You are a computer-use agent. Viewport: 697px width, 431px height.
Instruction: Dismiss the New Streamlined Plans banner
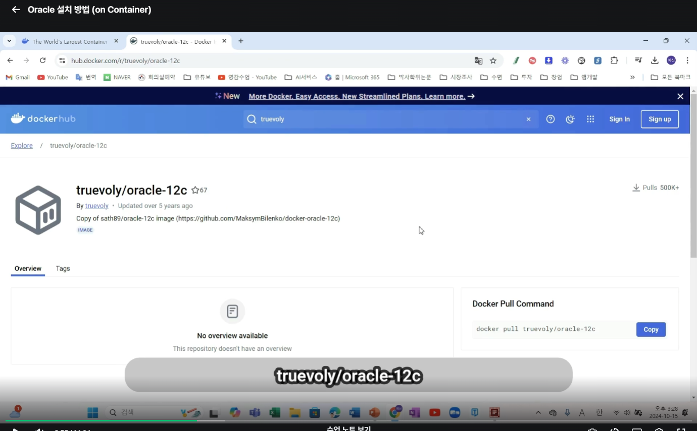pos(680,96)
